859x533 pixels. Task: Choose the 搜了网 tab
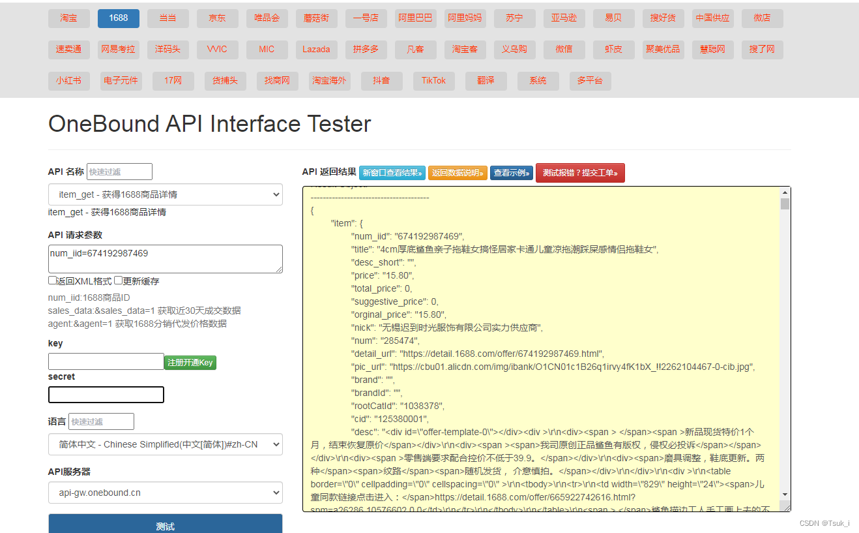tap(763, 50)
